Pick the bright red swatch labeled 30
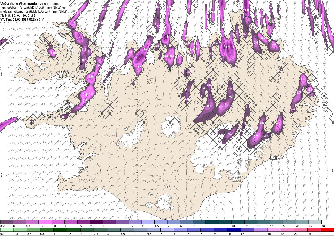The image size is (334, 236). coord(327,230)
